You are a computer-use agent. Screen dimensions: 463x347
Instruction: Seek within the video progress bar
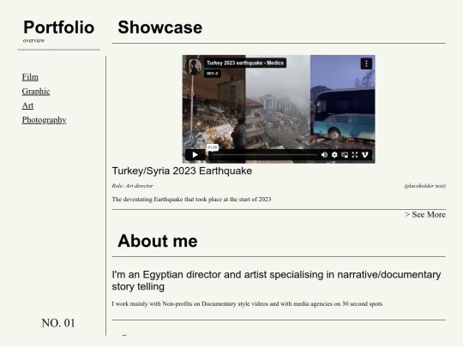point(264,154)
